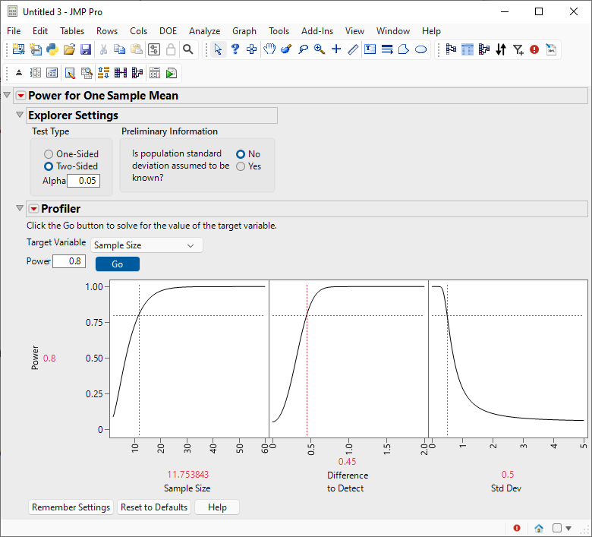Click the Python toolbar icon
Viewport: 592px width, 537px height.
point(52,49)
